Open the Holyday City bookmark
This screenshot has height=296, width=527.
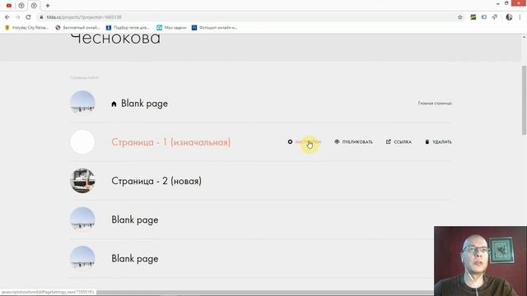pos(27,27)
